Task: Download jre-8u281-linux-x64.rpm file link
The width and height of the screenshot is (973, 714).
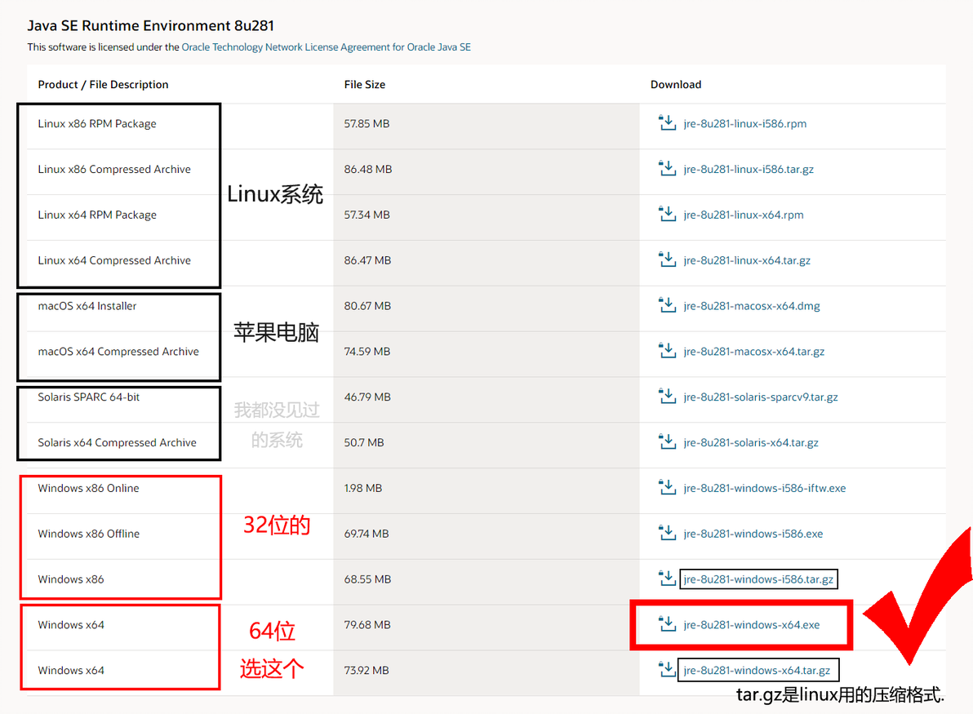Action: [744, 215]
